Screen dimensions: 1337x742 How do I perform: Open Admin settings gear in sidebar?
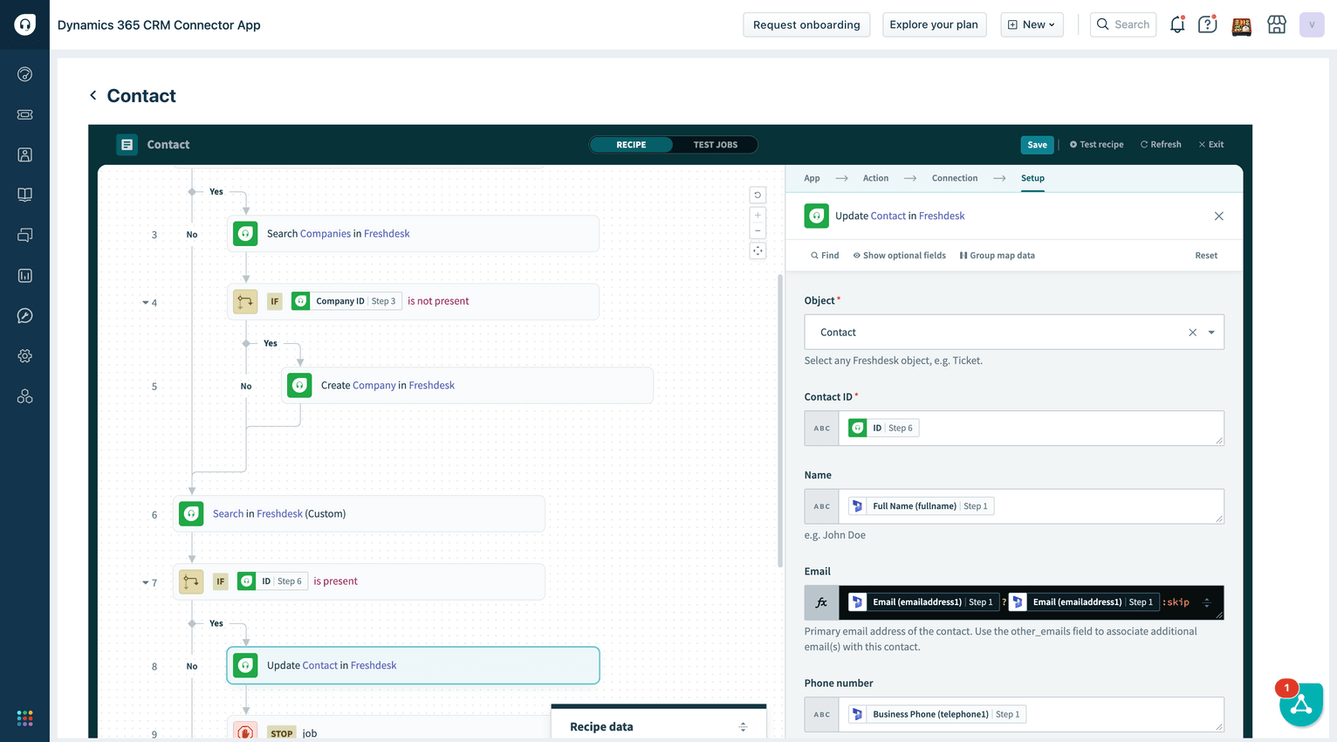tap(24, 356)
